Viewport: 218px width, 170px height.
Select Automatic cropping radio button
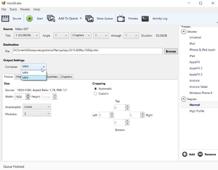click(x=95, y=89)
